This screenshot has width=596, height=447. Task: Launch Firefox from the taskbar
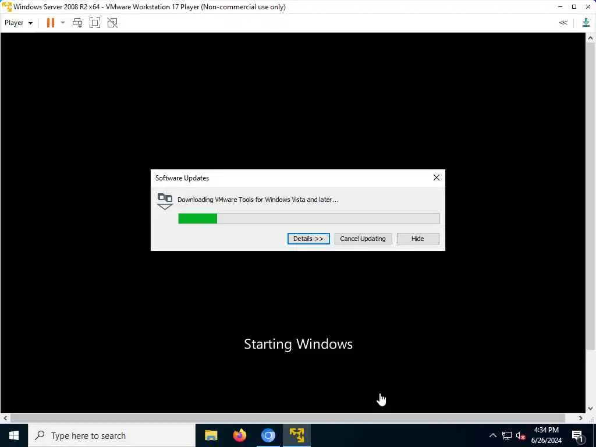click(x=239, y=435)
